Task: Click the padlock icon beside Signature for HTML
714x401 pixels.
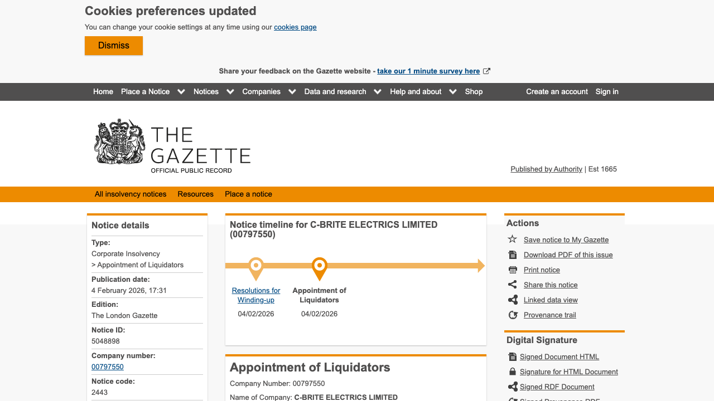Action: tap(512, 371)
